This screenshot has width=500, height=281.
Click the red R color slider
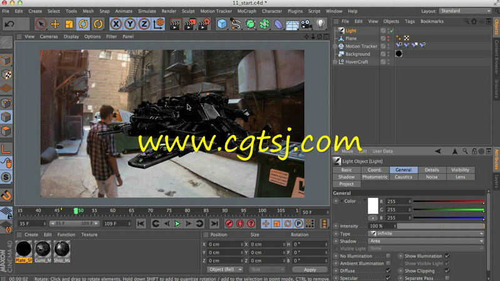click(x=448, y=202)
